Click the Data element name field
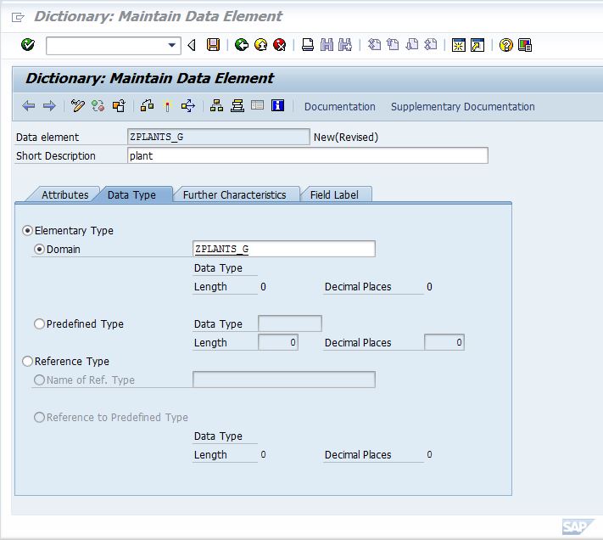 point(218,137)
